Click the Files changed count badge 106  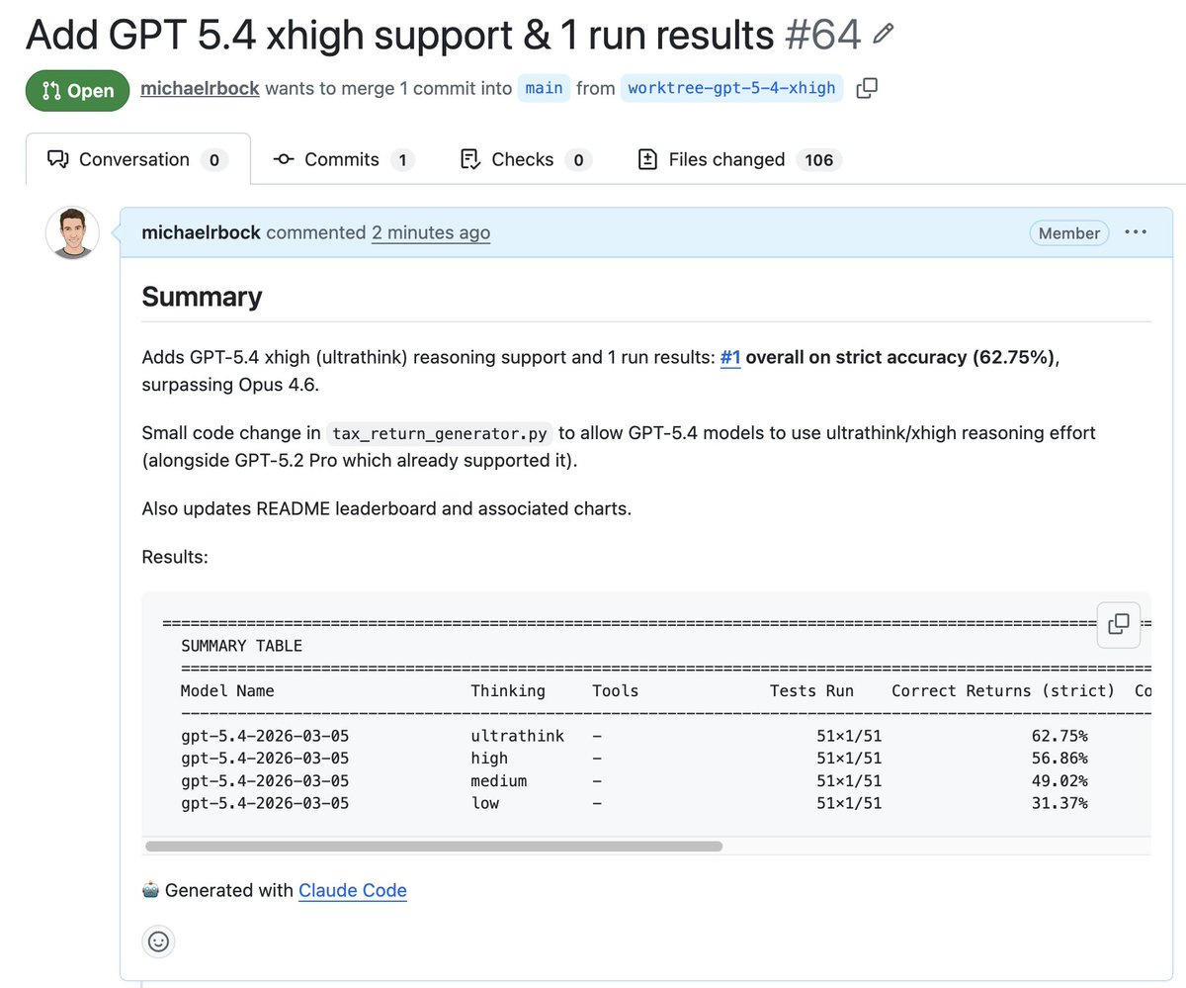click(819, 160)
